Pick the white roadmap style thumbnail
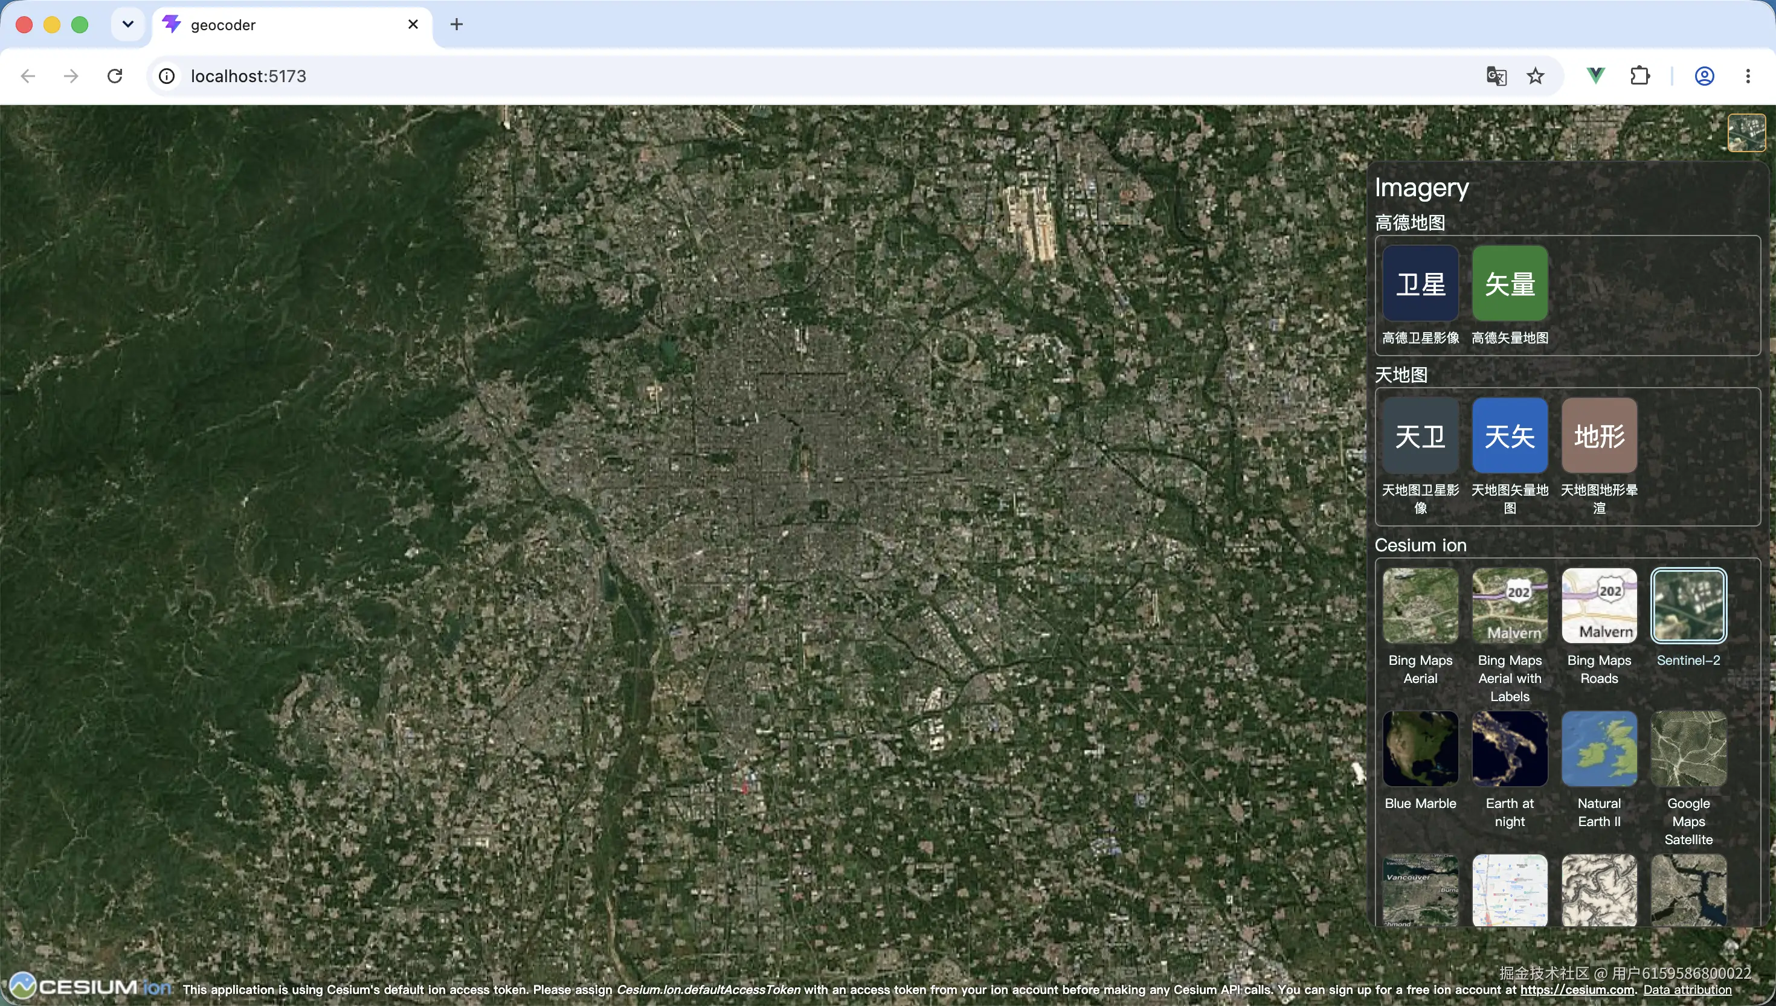 tap(1509, 891)
